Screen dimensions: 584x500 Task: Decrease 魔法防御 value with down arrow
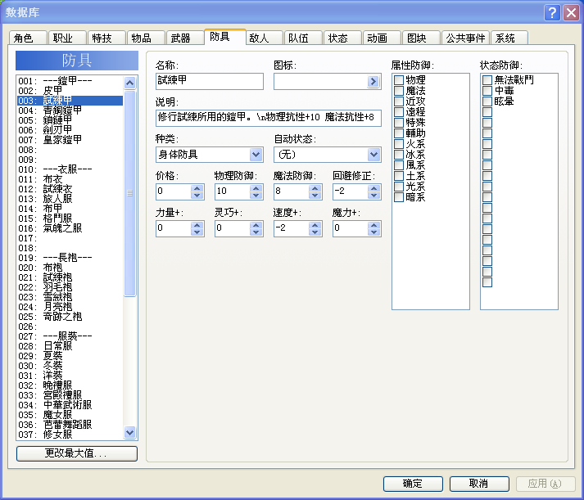coord(315,196)
